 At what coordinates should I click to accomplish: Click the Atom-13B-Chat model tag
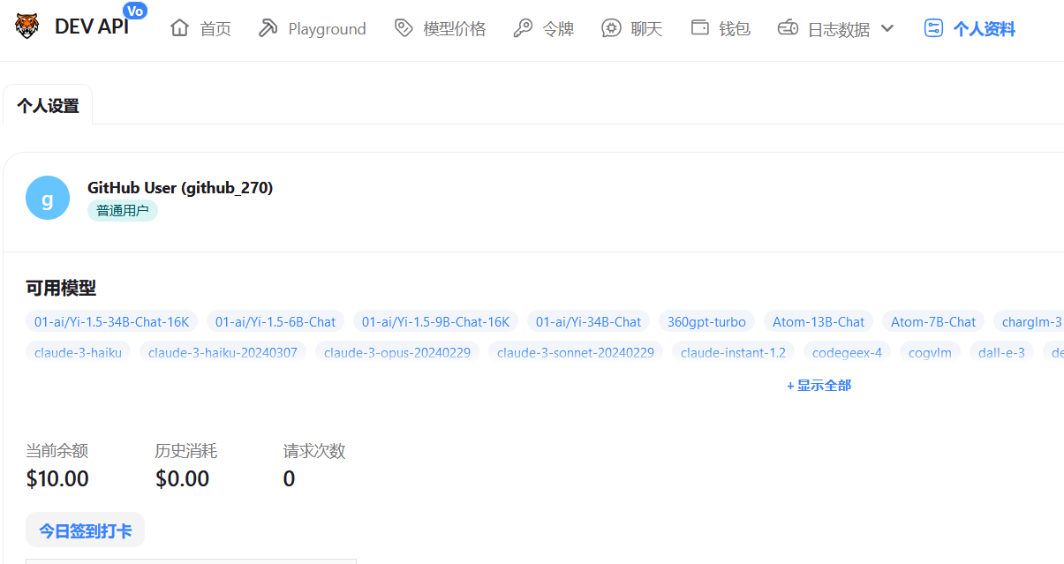(x=819, y=321)
